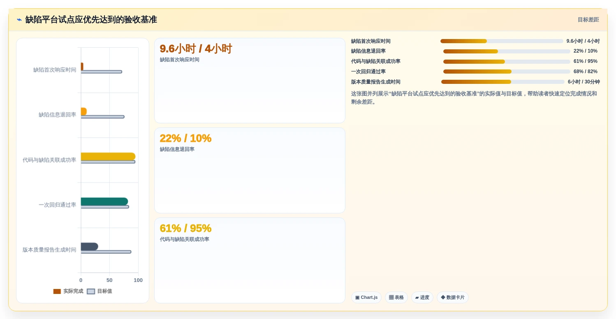Click the 68% / 82% value text

[586, 72]
